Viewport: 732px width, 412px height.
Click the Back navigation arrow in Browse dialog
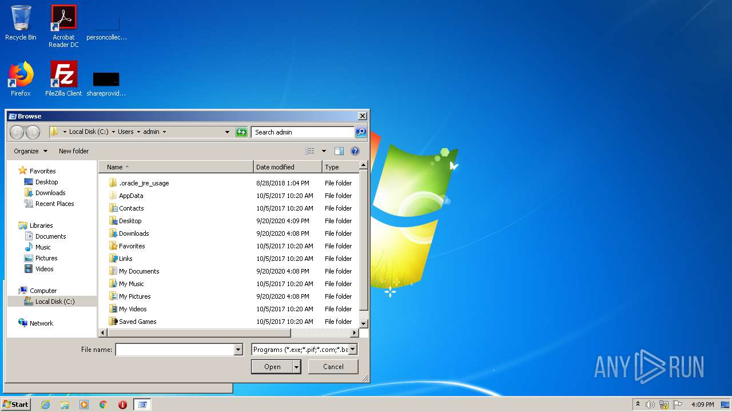17,132
